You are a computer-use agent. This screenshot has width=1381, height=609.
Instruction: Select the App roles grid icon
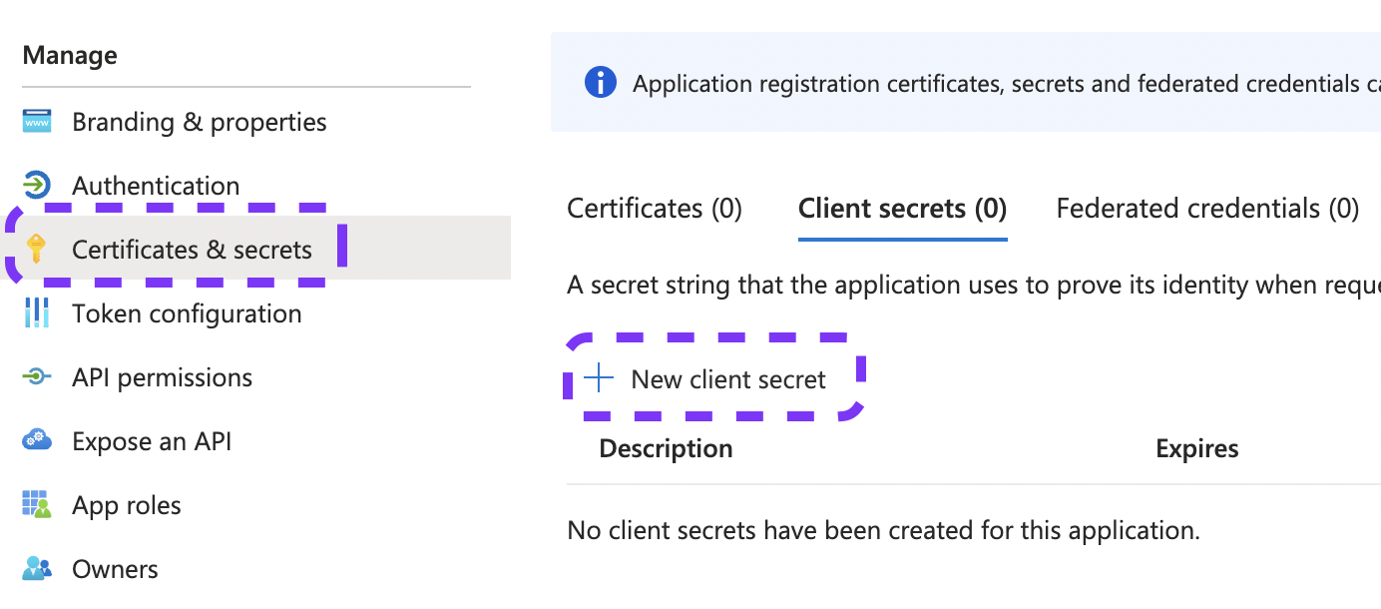(36, 504)
